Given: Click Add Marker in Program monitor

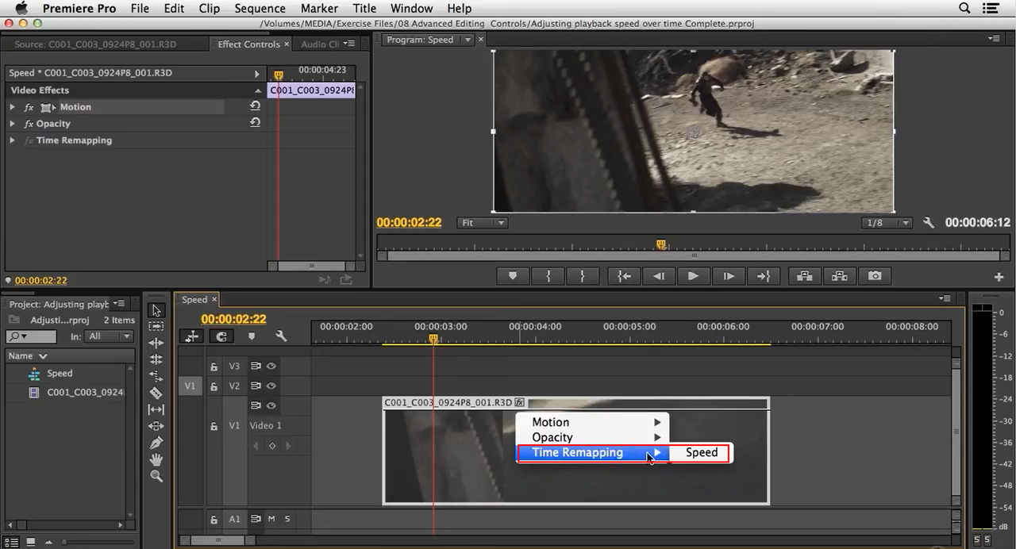Looking at the screenshot, I should click(x=512, y=276).
